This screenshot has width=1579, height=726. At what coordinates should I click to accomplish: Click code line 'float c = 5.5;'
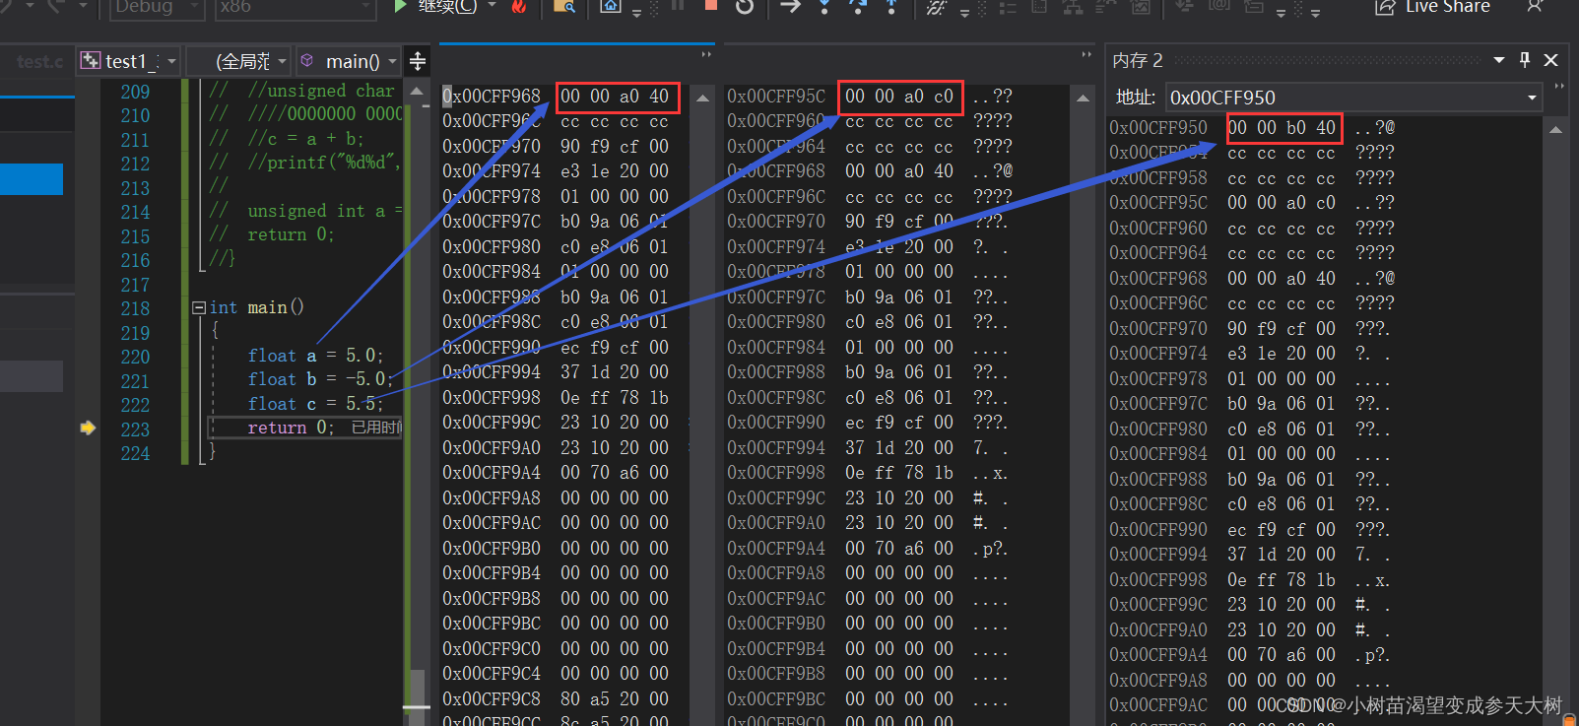(x=315, y=404)
